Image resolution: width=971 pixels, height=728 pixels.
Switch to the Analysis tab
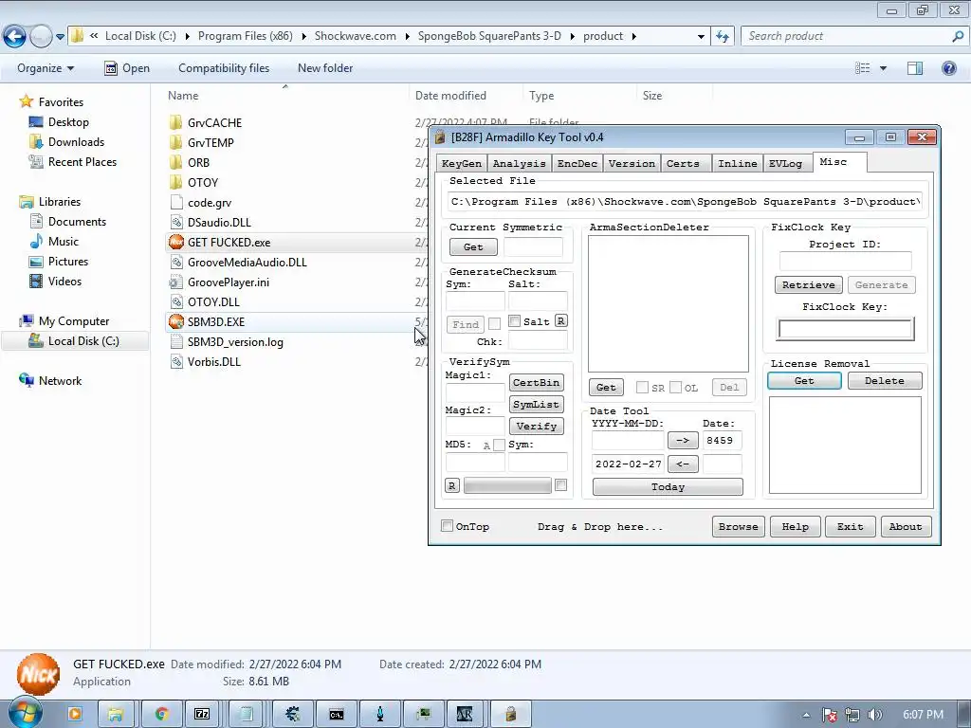click(519, 163)
